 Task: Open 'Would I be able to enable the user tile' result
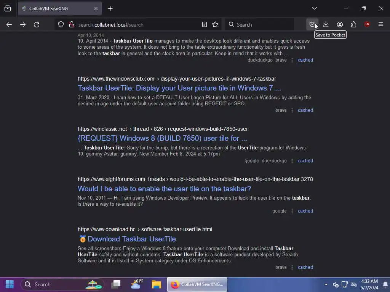point(164,189)
